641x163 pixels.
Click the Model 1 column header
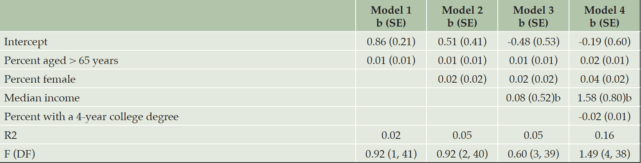(x=391, y=16)
